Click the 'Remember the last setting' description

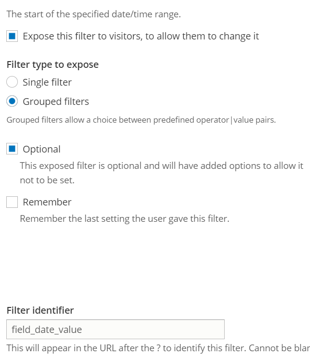pos(124,219)
